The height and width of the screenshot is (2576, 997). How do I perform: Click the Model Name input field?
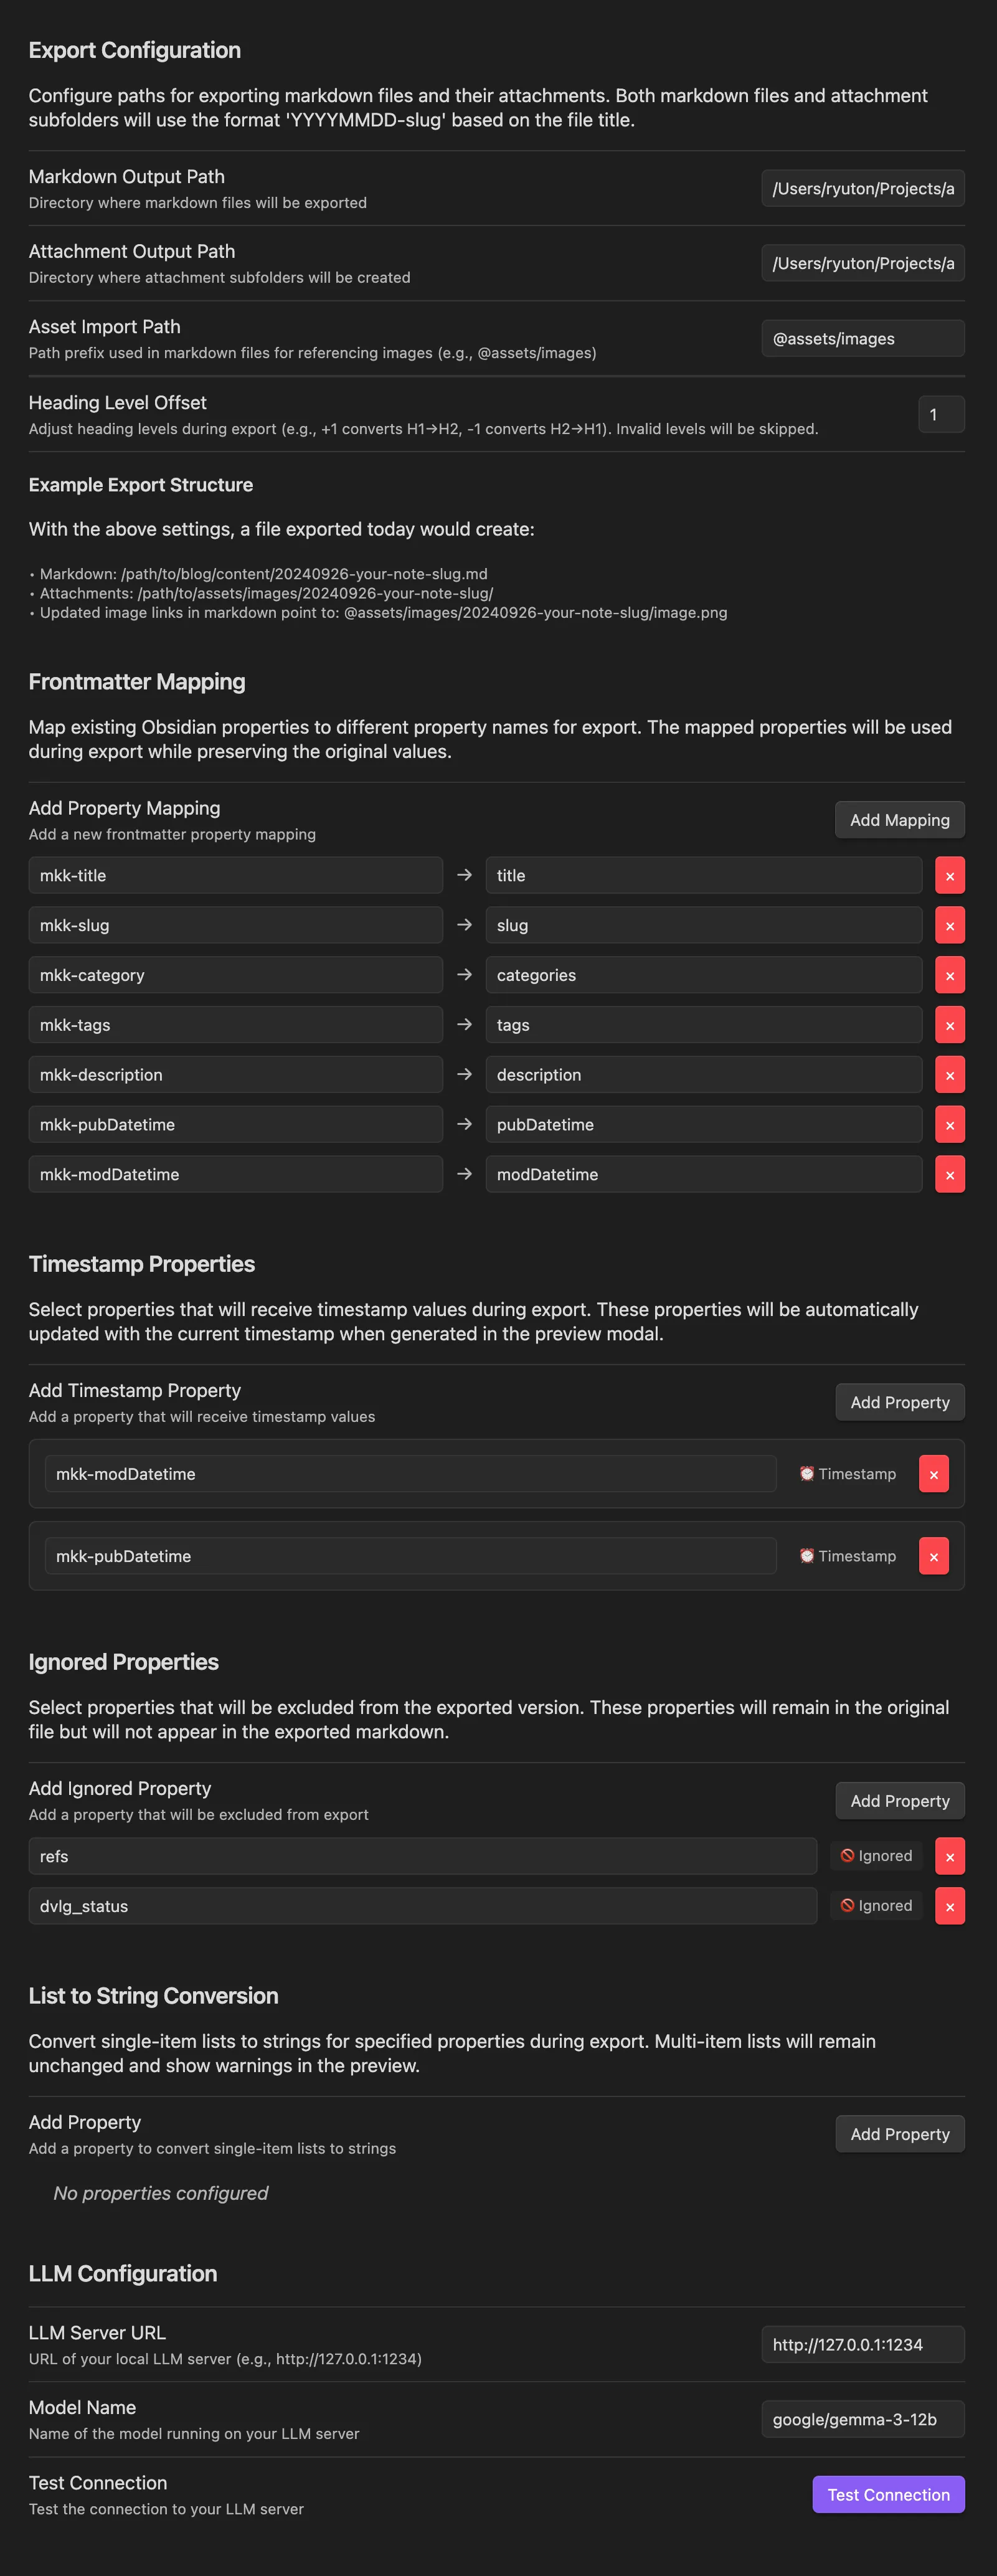(862, 2419)
